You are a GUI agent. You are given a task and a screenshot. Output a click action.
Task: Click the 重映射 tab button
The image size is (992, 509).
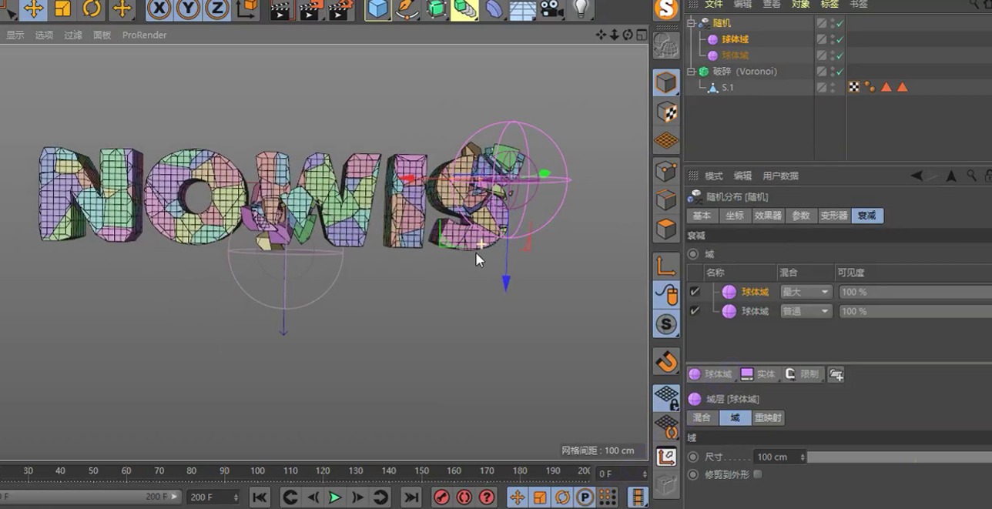pyautogui.click(x=768, y=418)
